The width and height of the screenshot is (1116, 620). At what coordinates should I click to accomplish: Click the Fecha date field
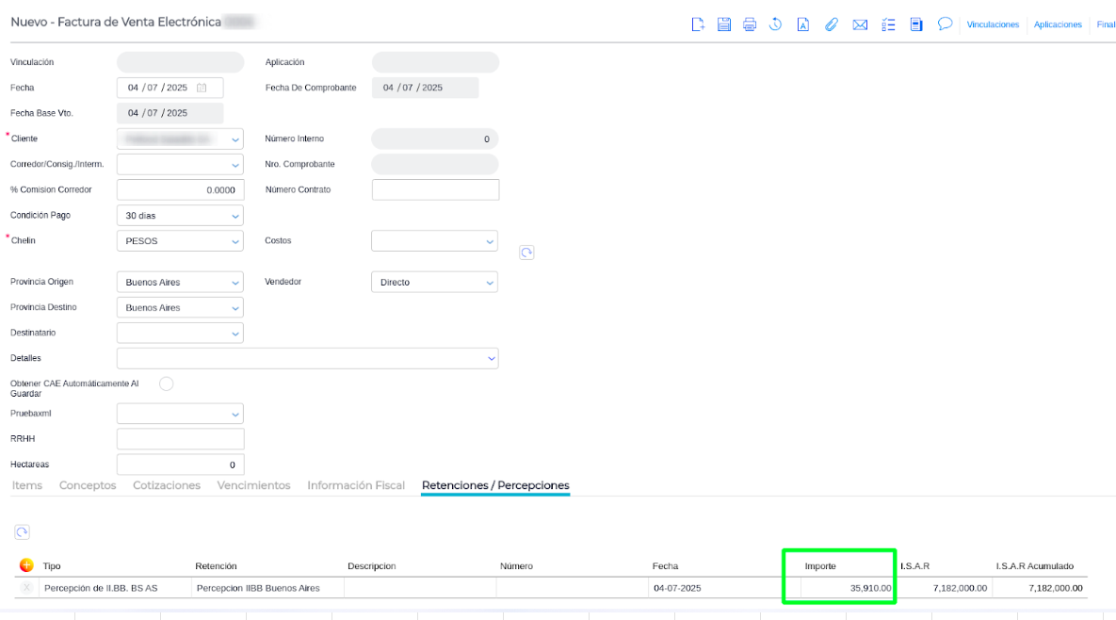point(170,88)
